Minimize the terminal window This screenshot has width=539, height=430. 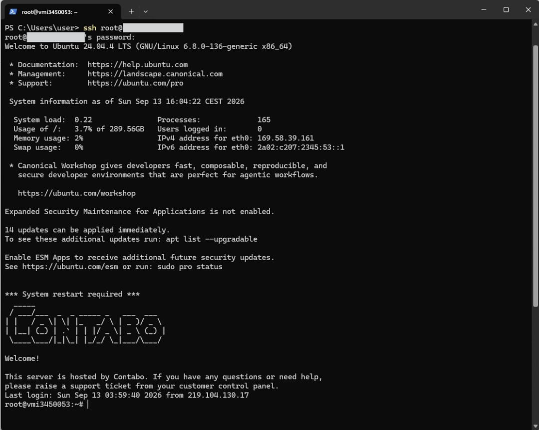484,9
